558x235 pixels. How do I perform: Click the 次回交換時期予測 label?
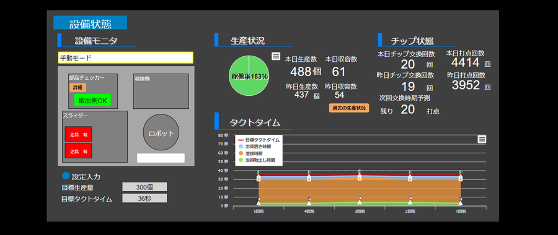[x=405, y=98]
